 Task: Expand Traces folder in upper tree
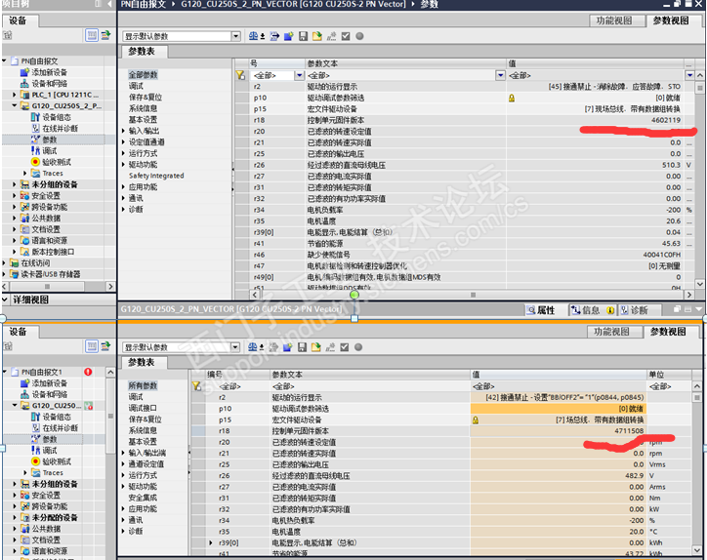click(24, 174)
